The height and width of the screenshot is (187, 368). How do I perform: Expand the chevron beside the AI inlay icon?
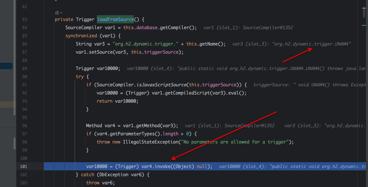point(61,13)
